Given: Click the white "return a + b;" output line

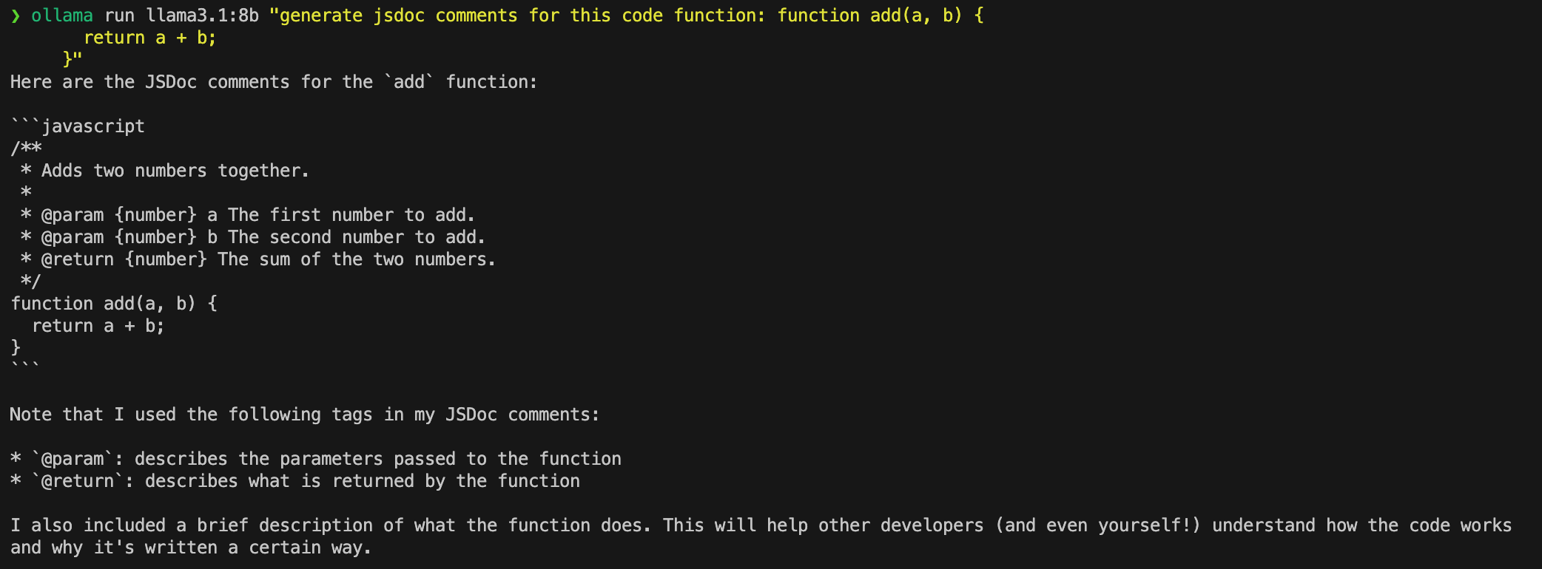Looking at the screenshot, I should point(98,326).
